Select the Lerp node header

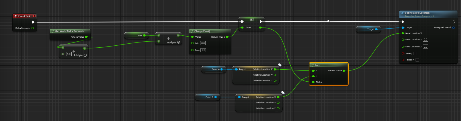tap(329, 65)
